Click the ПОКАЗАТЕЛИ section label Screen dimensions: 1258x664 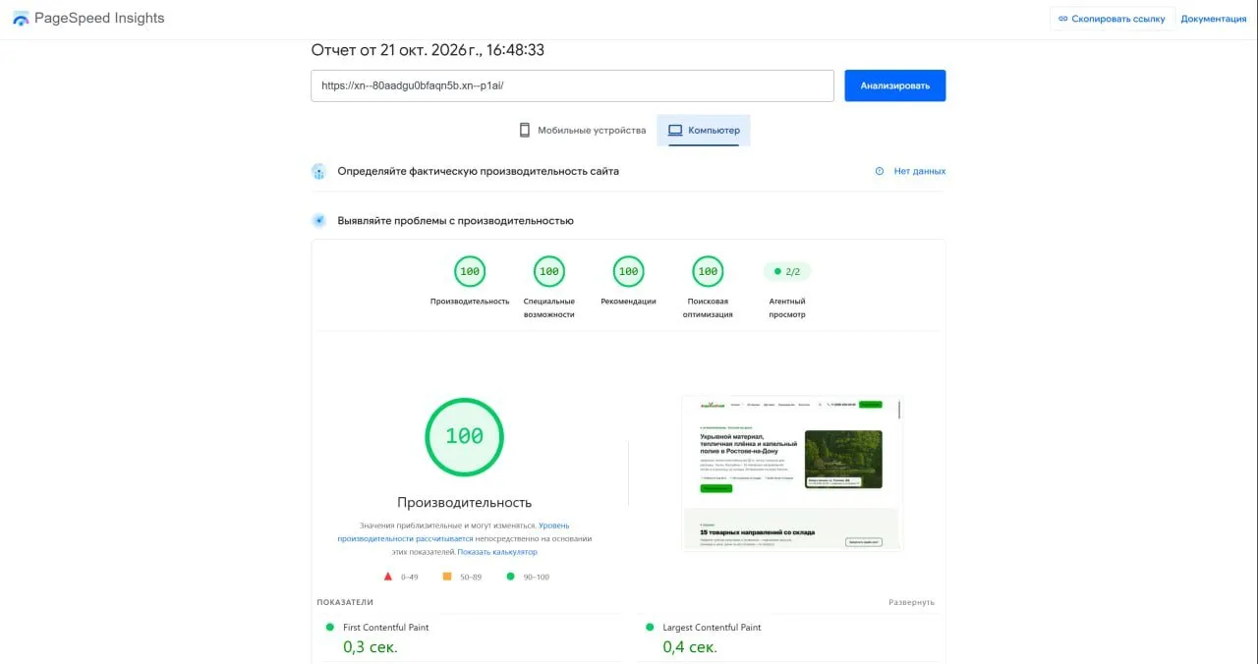pyautogui.click(x=345, y=602)
